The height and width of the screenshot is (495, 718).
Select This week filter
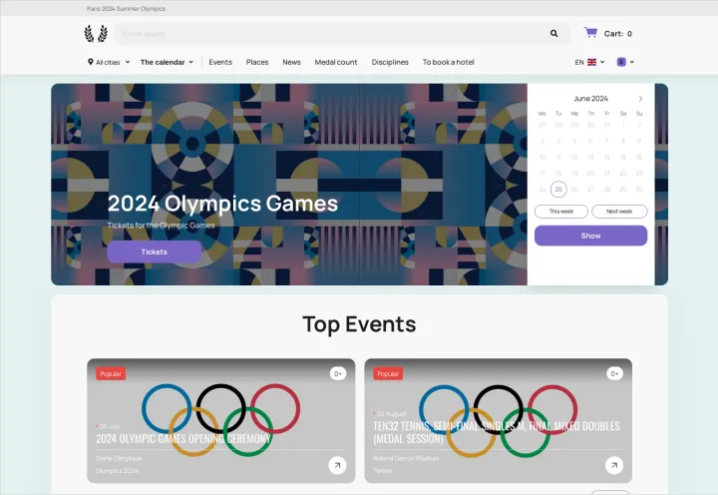(561, 212)
